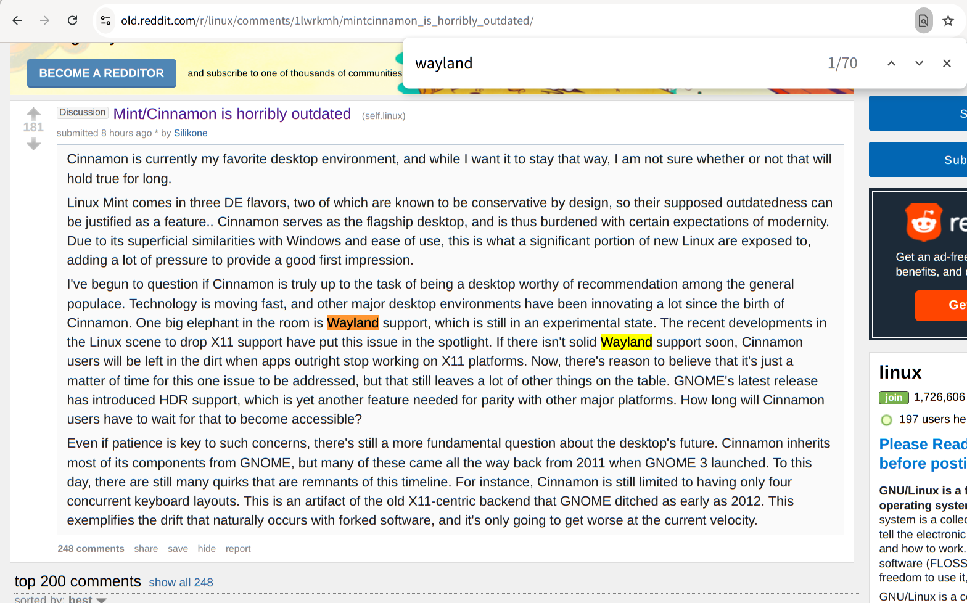This screenshot has width=967, height=603.
Task: Close the find bar
Action: click(x=947, y=63)
